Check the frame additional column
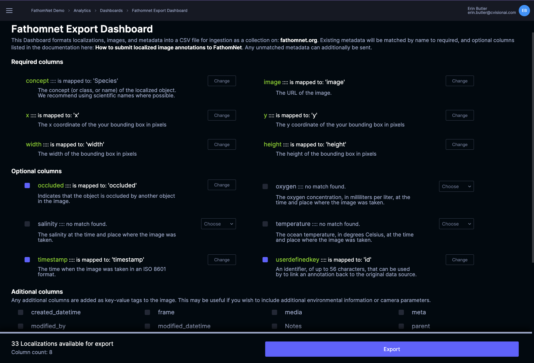 [147, 312]
